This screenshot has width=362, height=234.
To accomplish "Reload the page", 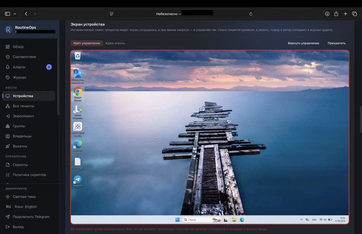I will [251, 14].
